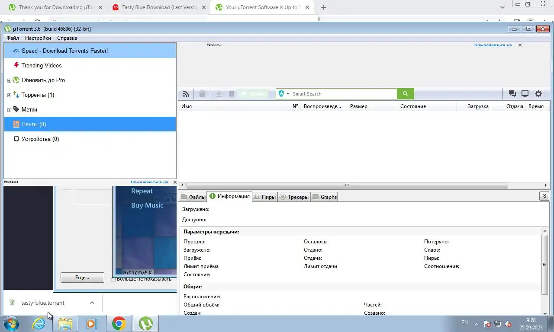Click the Share toolbar button
Viewport: 554px width, 332px height.
pos(253,94)
